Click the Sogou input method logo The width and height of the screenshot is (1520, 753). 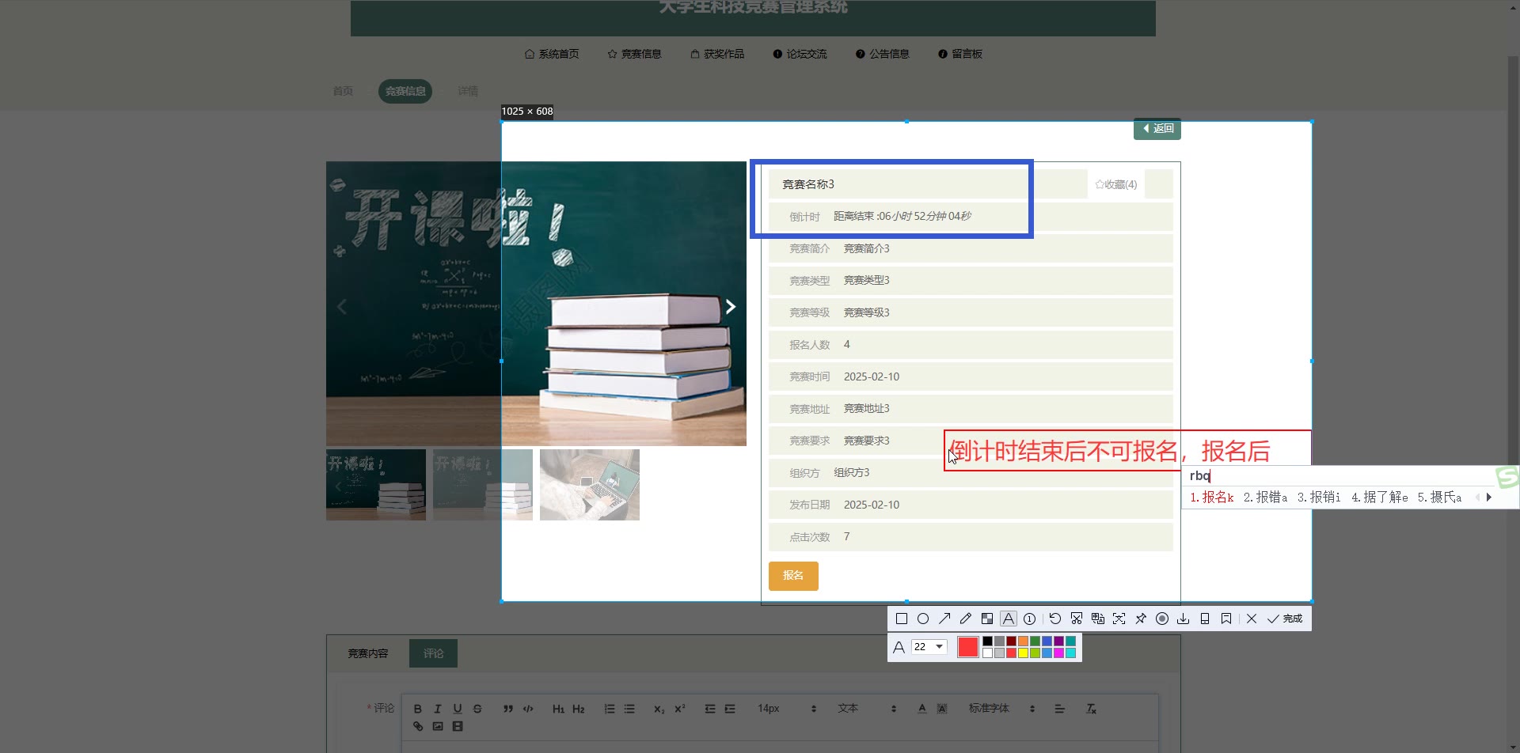1507,477
